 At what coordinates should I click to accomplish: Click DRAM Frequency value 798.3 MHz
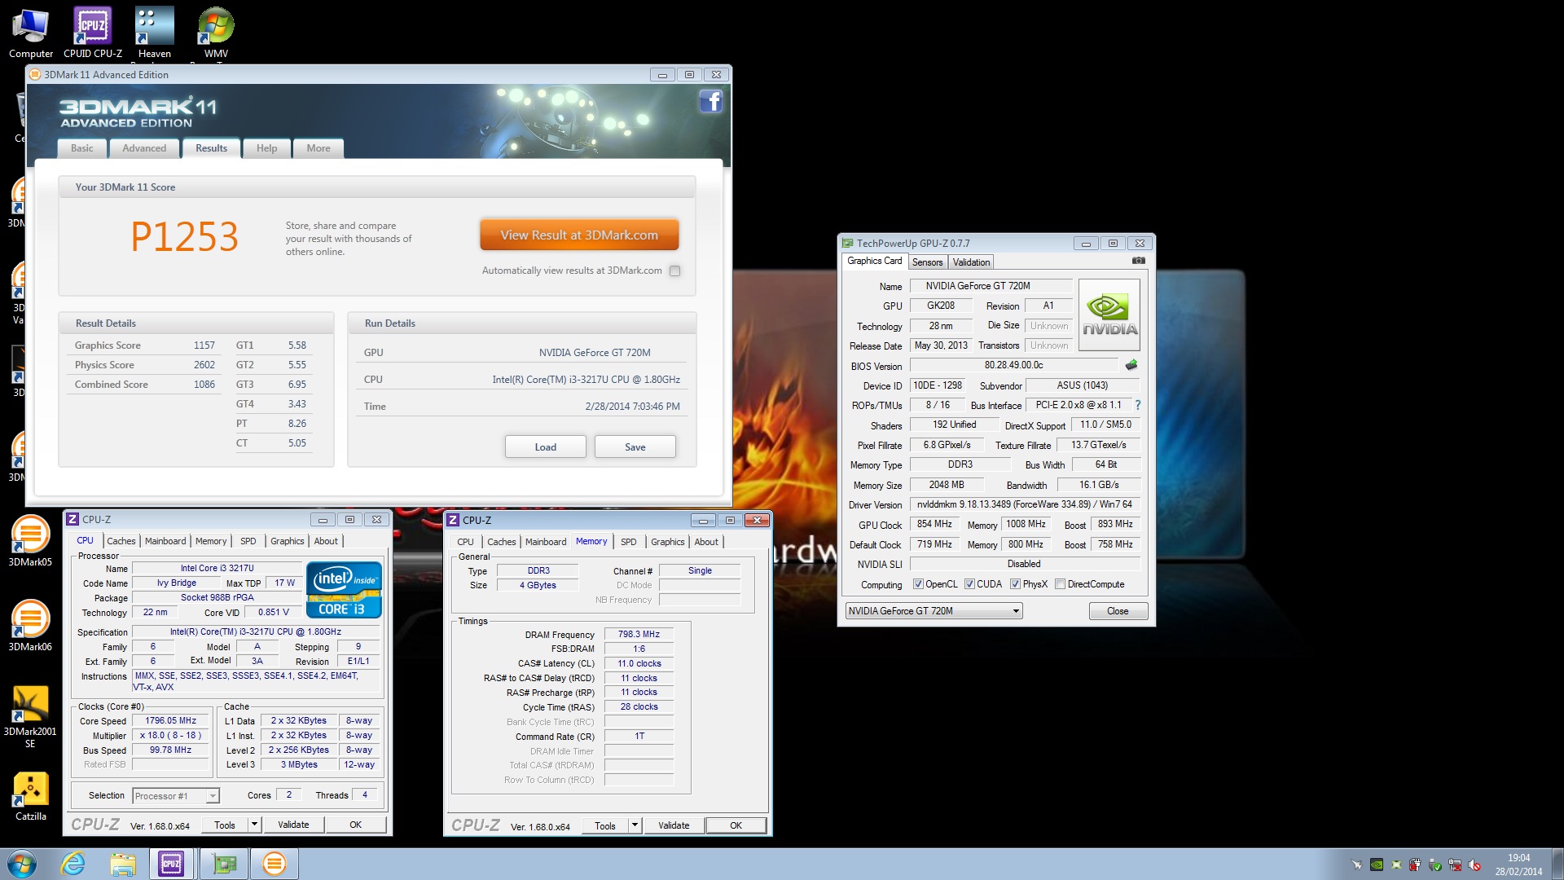pyautogui.click(x=639, y=634)
